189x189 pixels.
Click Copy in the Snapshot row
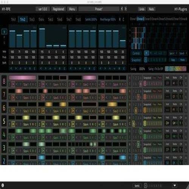tap(173, 60)
